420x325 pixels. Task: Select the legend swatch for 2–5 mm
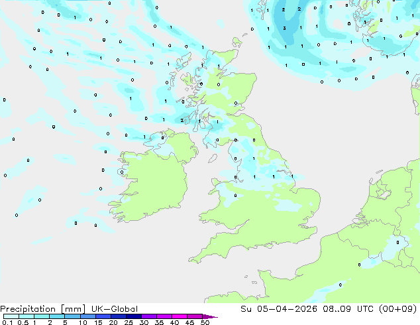pyautogui.click(x=57, y=316)
